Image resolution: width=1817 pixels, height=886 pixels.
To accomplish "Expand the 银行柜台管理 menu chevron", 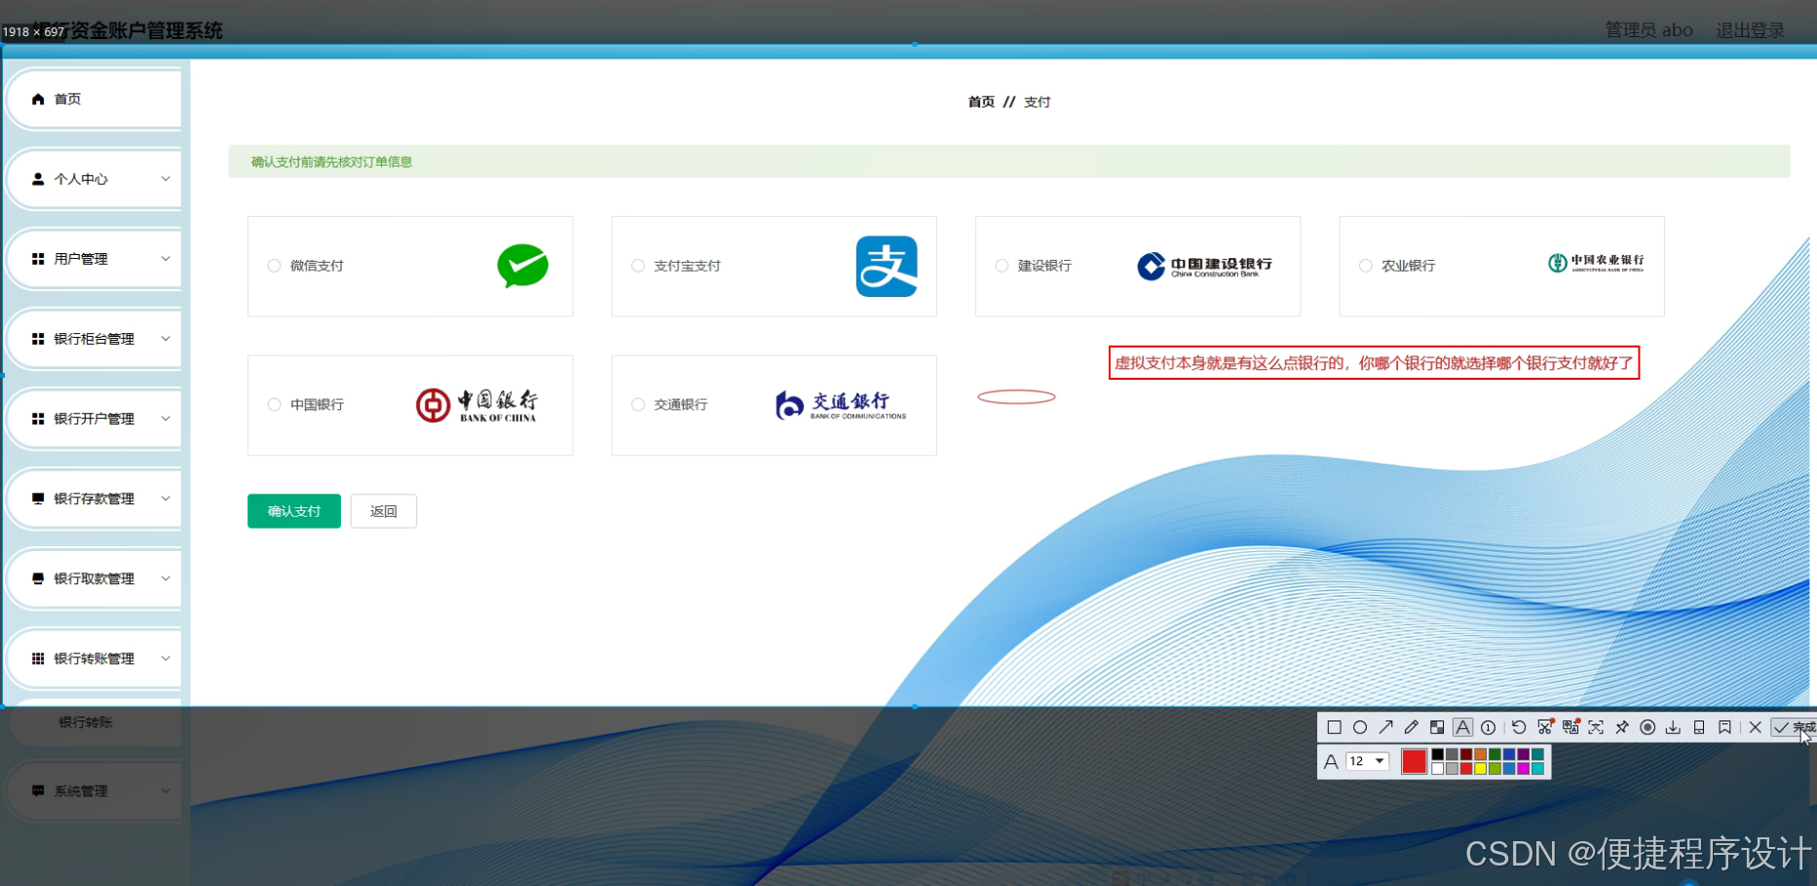I will point(166,339).
